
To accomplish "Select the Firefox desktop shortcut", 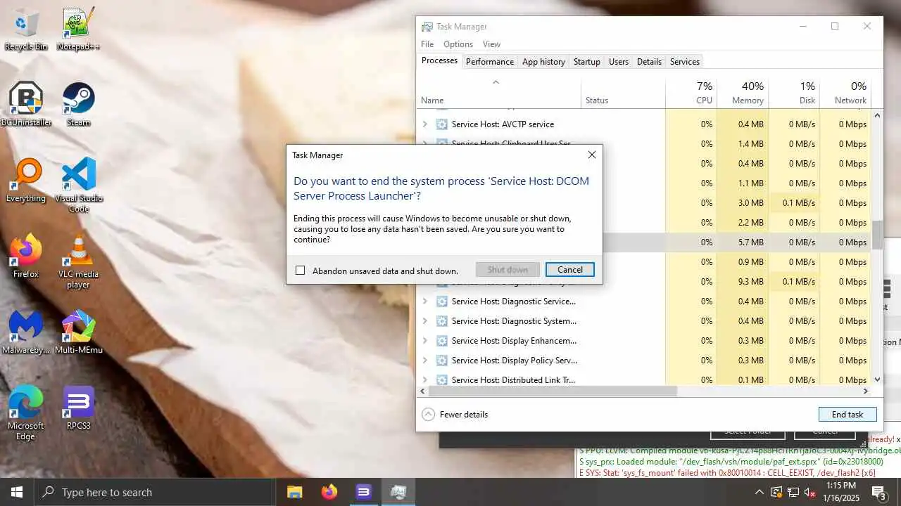I will (x=26, y=256).
